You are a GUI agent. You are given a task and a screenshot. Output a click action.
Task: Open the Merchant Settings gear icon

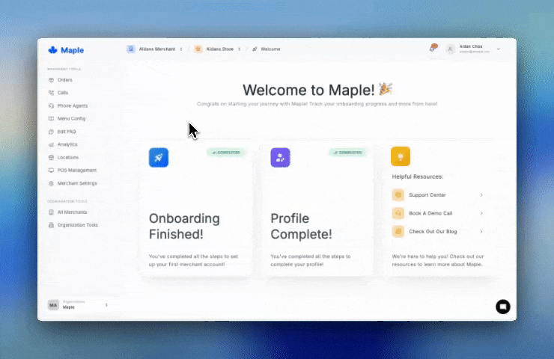[51, 183]
